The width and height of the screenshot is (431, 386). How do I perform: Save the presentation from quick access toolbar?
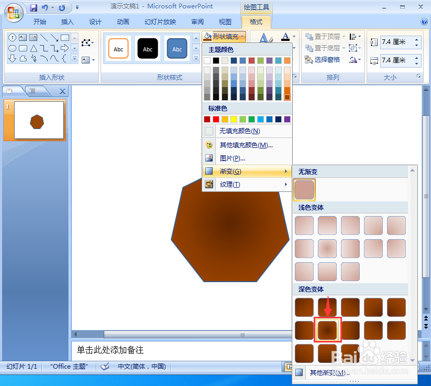(34, 8)
